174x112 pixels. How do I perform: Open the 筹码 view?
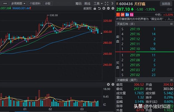tap(79, 4)
